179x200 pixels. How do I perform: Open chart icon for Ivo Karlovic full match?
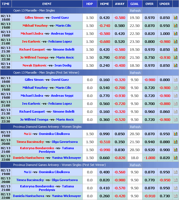pyautogui.click(x=175, y=41)
